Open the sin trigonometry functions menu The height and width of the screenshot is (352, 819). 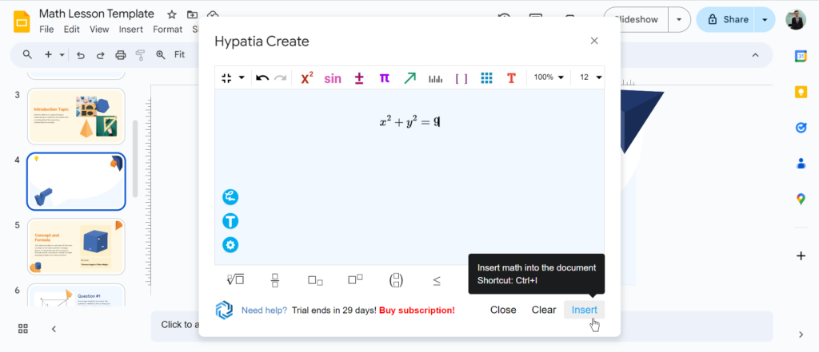coord(333,77)
